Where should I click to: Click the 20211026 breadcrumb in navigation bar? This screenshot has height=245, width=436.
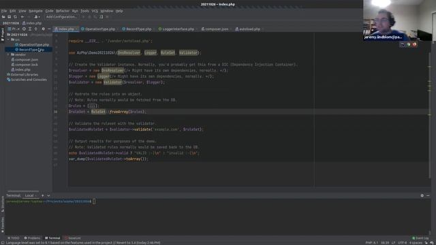pos(11,23)
